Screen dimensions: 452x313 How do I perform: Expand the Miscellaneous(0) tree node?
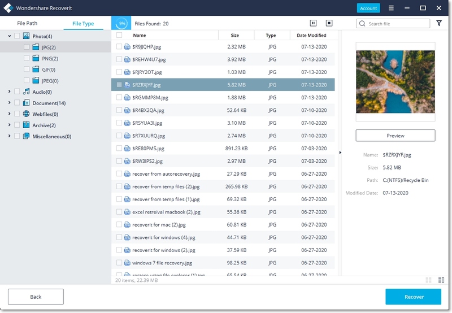click(x=9, y=136)
